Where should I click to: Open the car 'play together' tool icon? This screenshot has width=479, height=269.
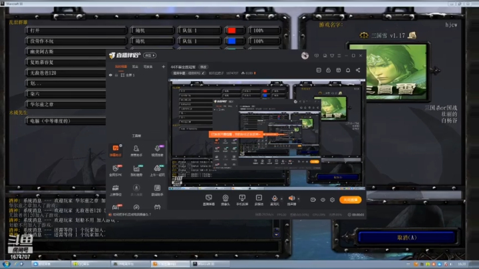click(x=157, y=170)
